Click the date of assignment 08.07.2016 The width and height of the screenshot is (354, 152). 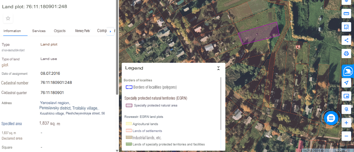pos(50,73)
